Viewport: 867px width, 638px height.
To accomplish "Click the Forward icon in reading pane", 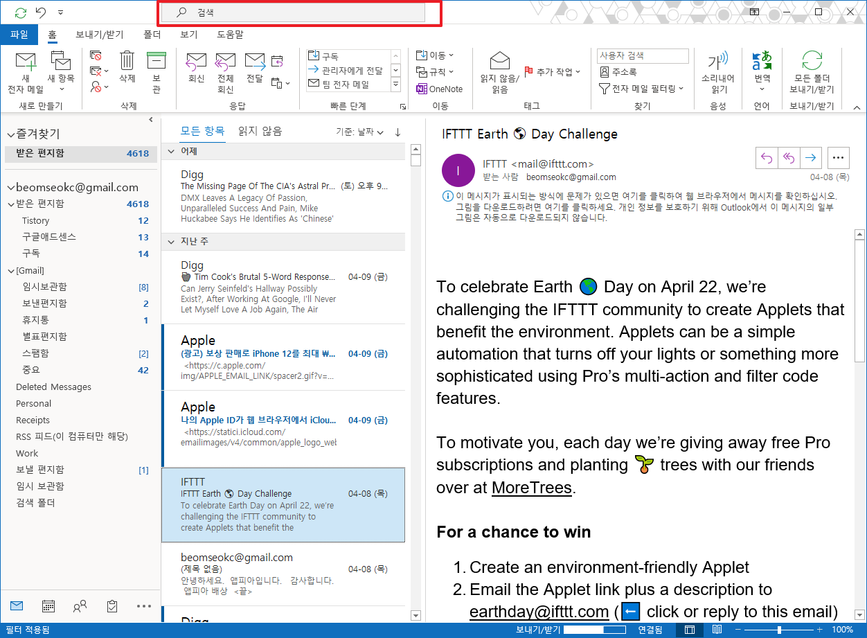I will point(810,157).
